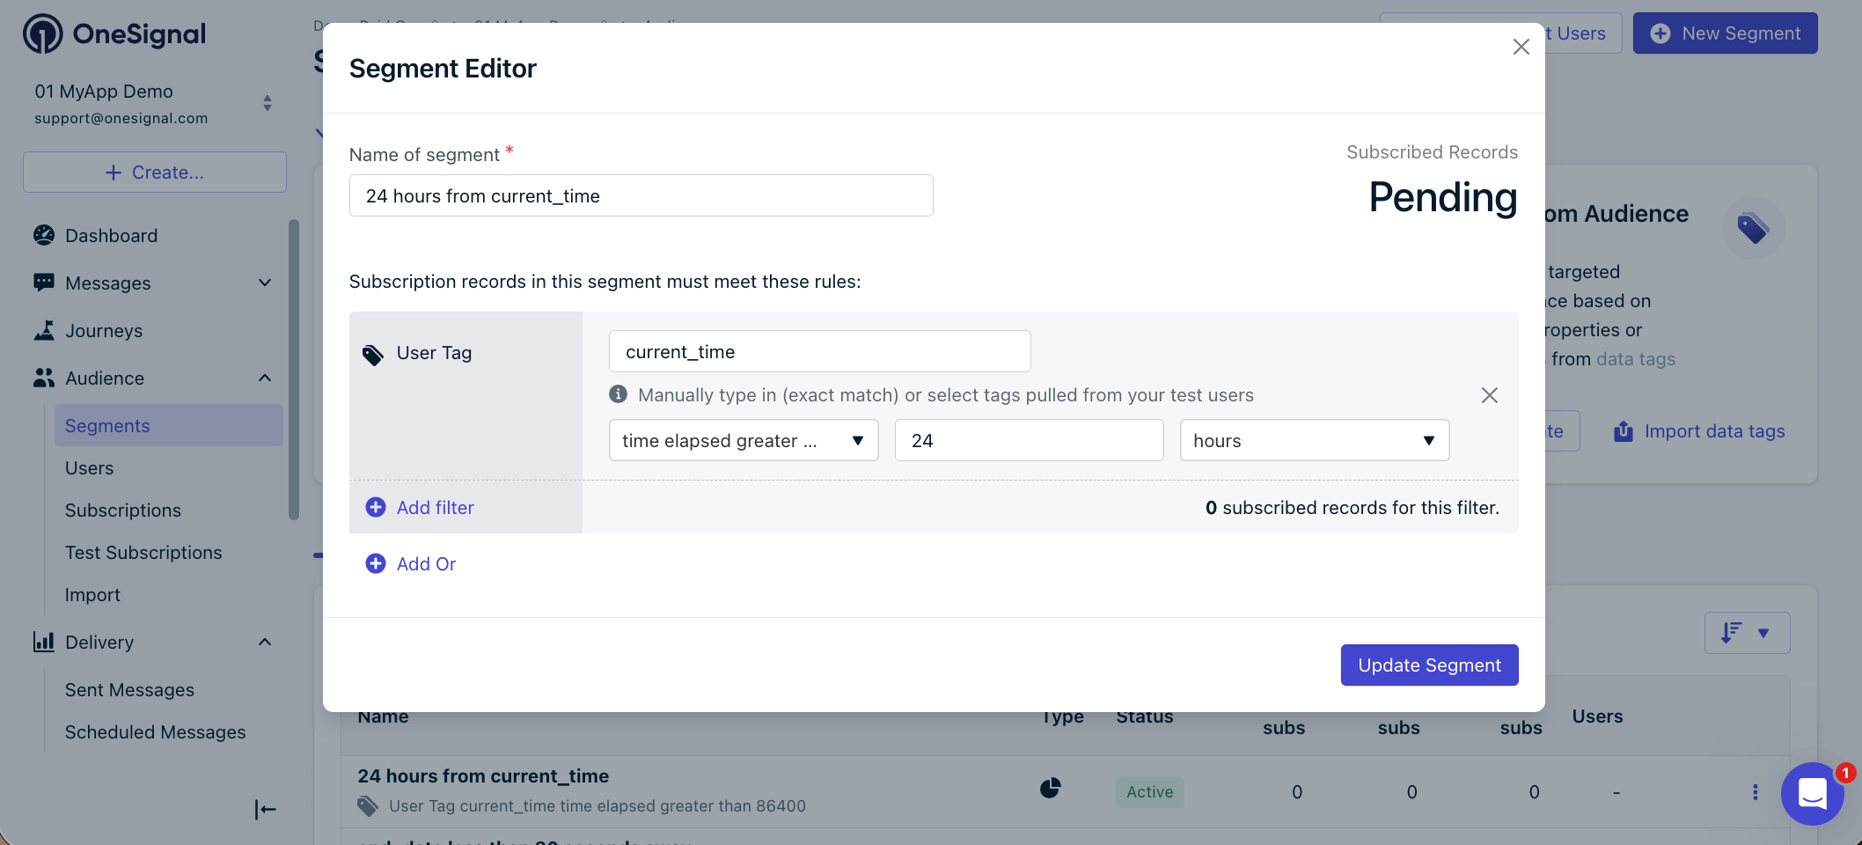This screenshot has height=845, width=1862.
Task: Go to Subscriptions in the sidebar
Action: pos(123,511)
